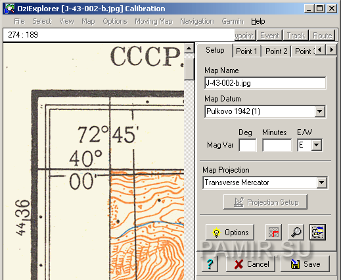This screenshot has width=341, height=280.
Task: Click the 274 : 189 cursor position readout
Action: 23,35
